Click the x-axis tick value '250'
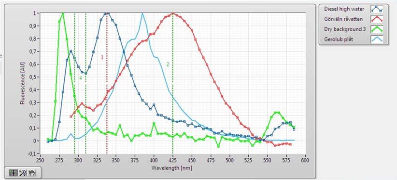Screen dimensions: 397x180 coord(40,160)
